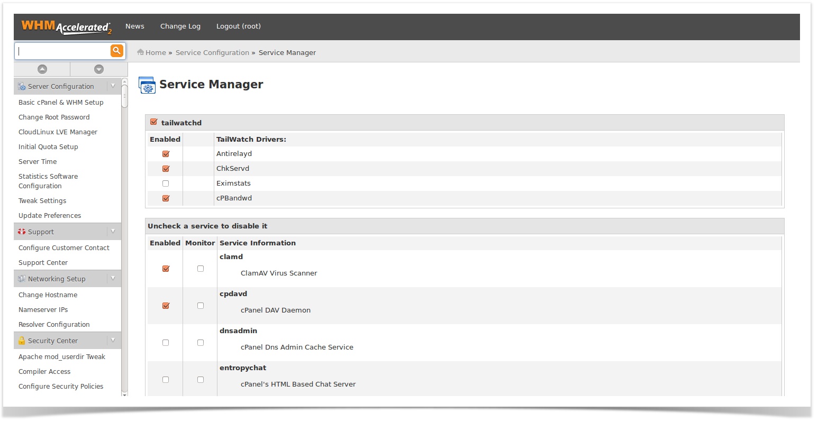Disable the Antirelayd driver checkbox
The height and width of the screenshot is (422, 818).
coord(166,154)
